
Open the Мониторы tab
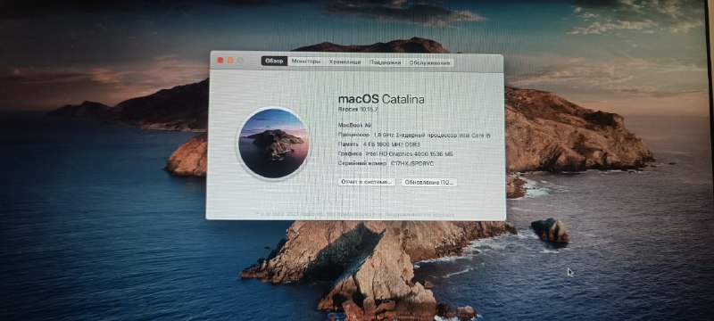[x=306, y=62]
